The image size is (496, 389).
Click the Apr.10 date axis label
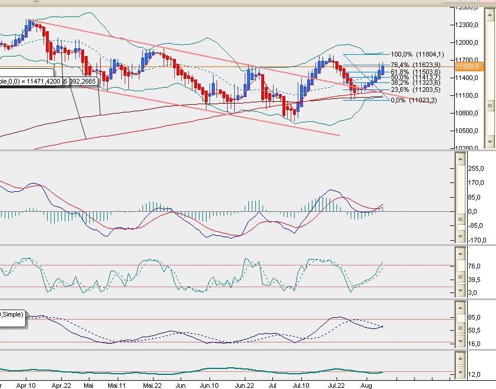click(x=26, y=385)
